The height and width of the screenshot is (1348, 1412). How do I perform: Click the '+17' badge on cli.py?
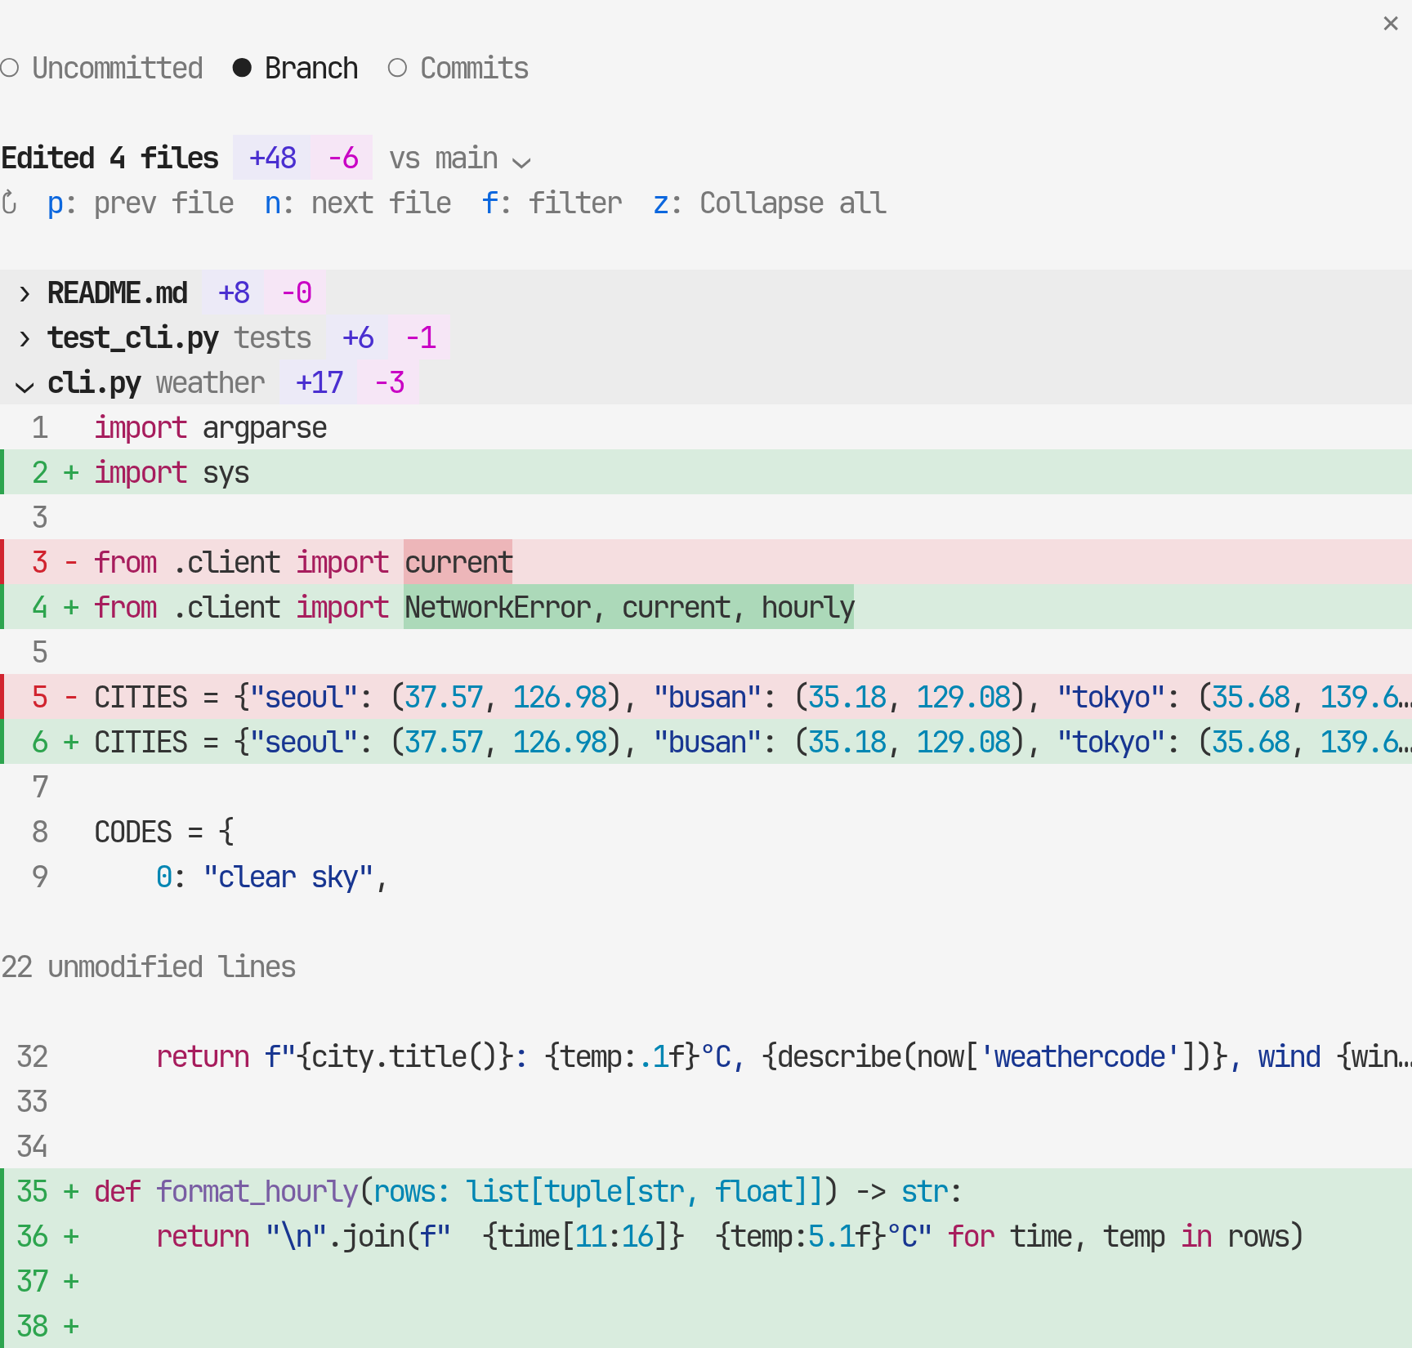319,382
